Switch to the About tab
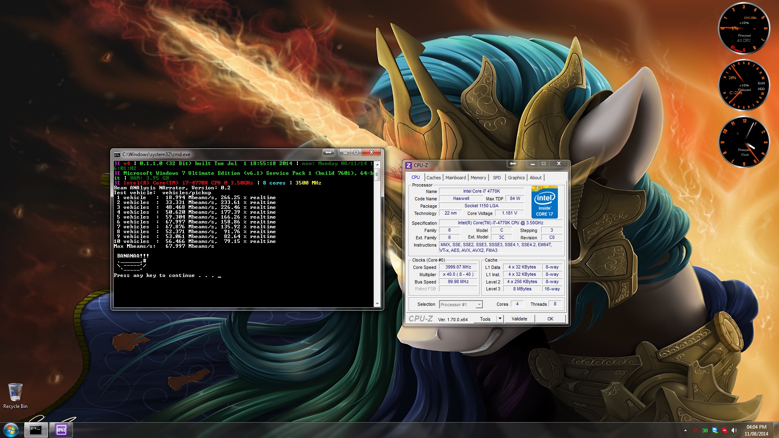Image resolution: width=779 pixels, height=438 pixels. [536, 178]
